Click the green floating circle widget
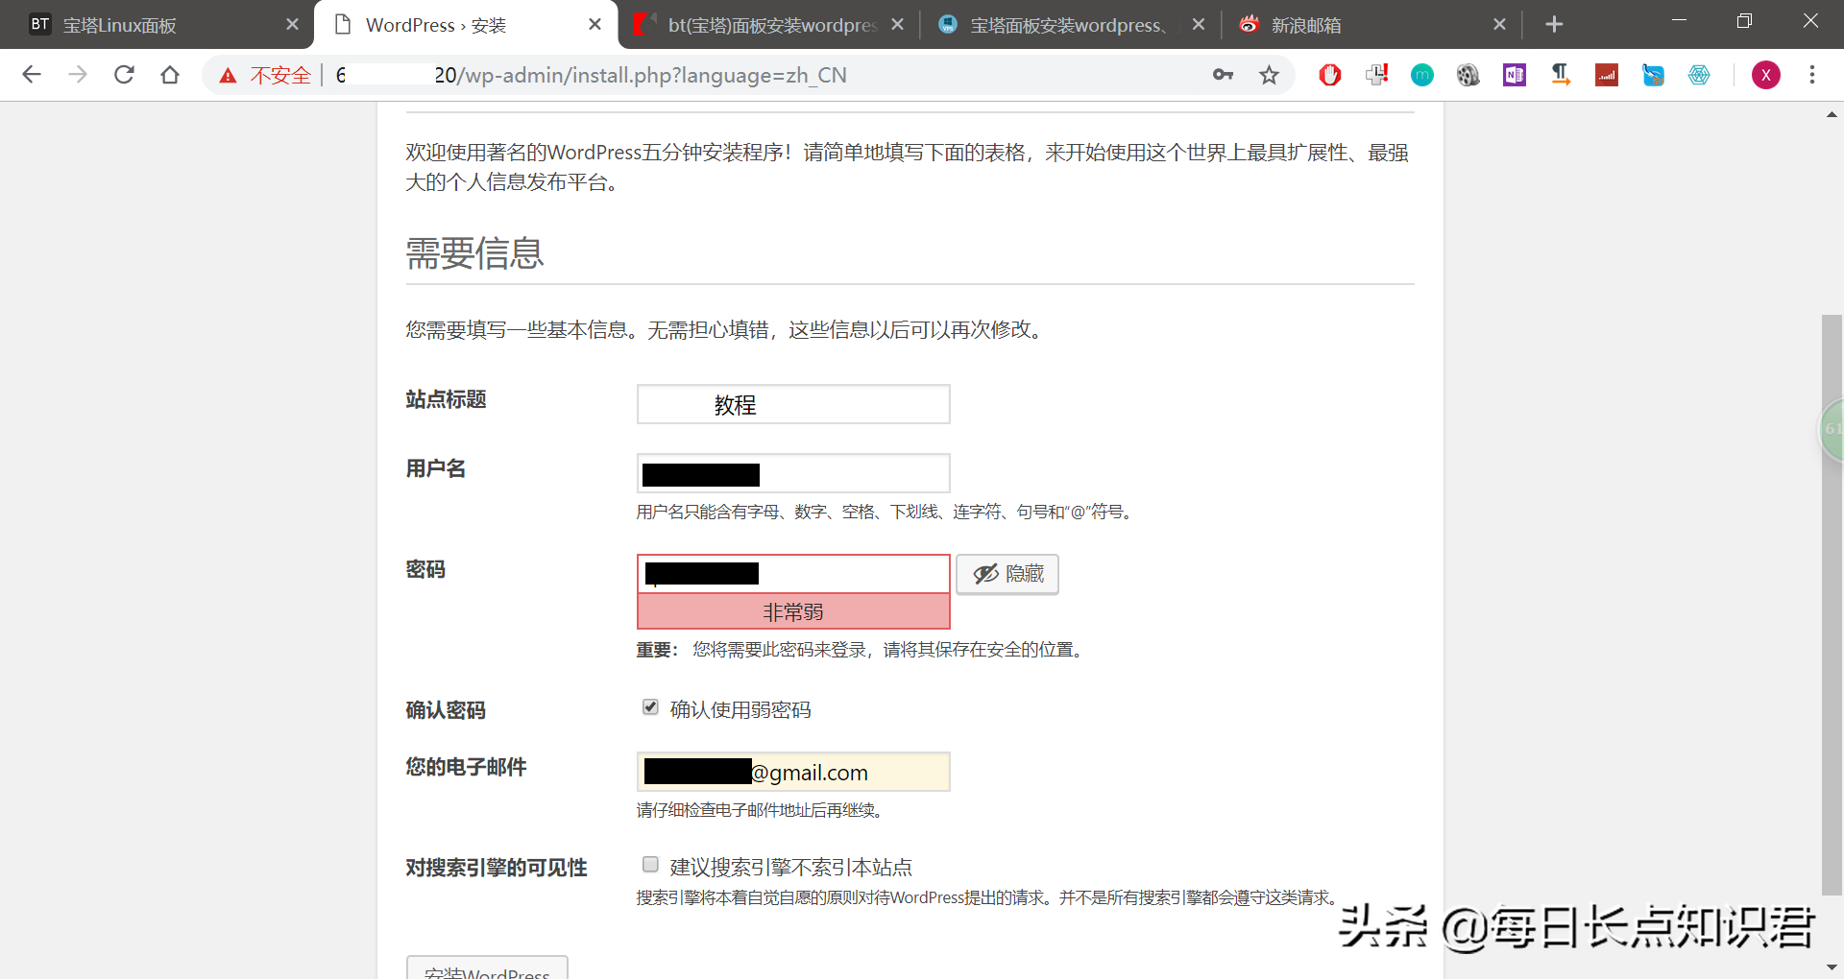 coord(1832,429)
